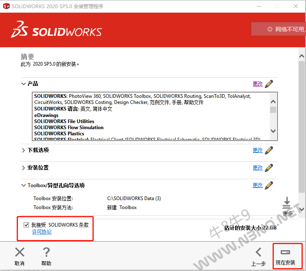Select eDrawings in the product list
Screen dimensions: 306x271
pos(46,115)
